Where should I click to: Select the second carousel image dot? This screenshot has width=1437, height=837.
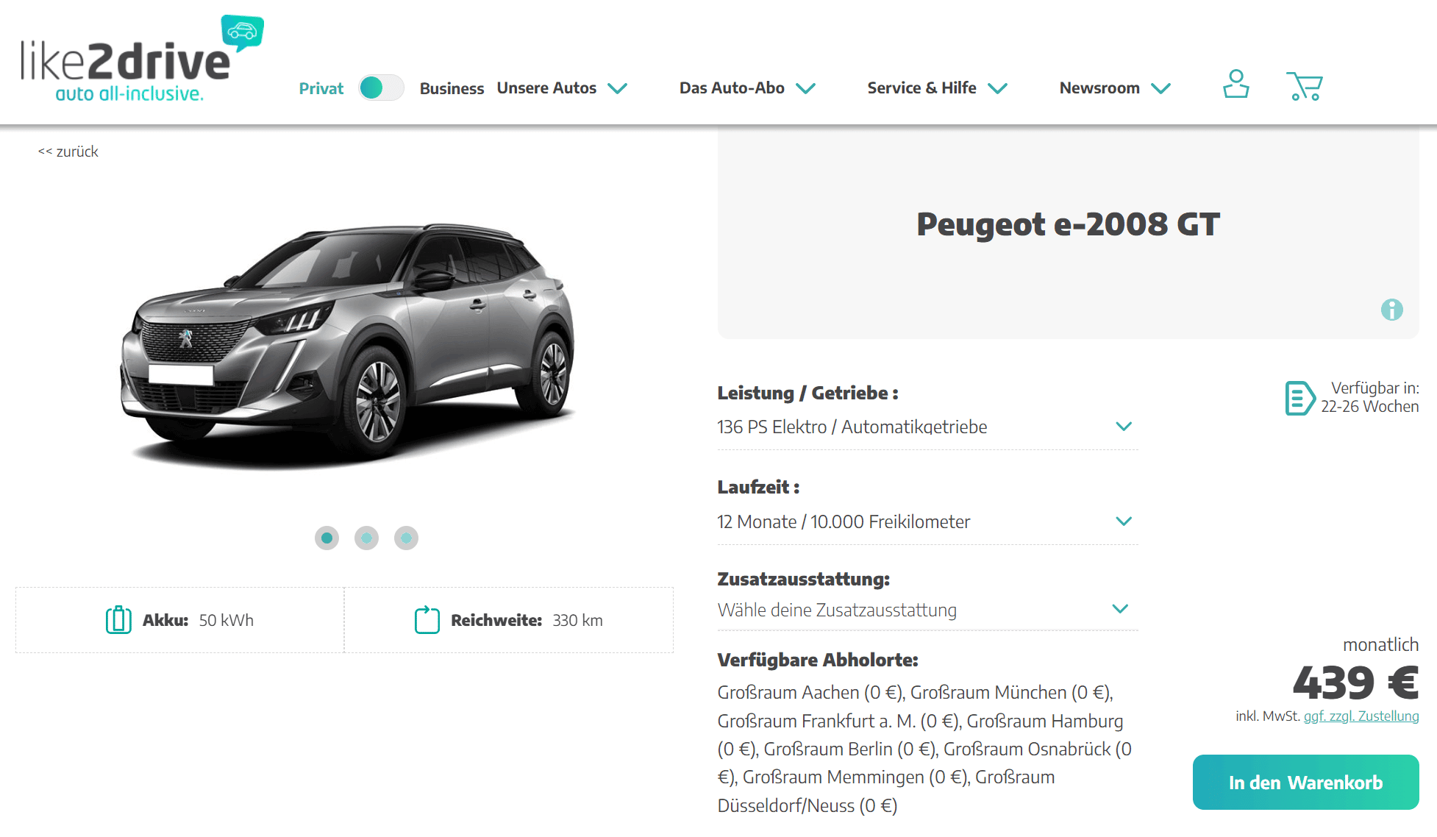point(366,538)
